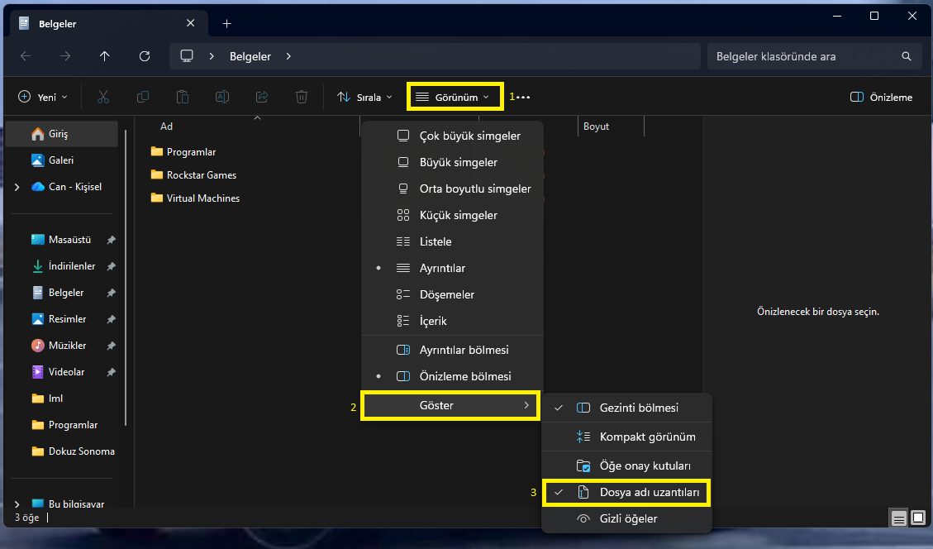Select Döşemeler view
The height and width of the screenshot is (549, 933).
tap(452, 294)
